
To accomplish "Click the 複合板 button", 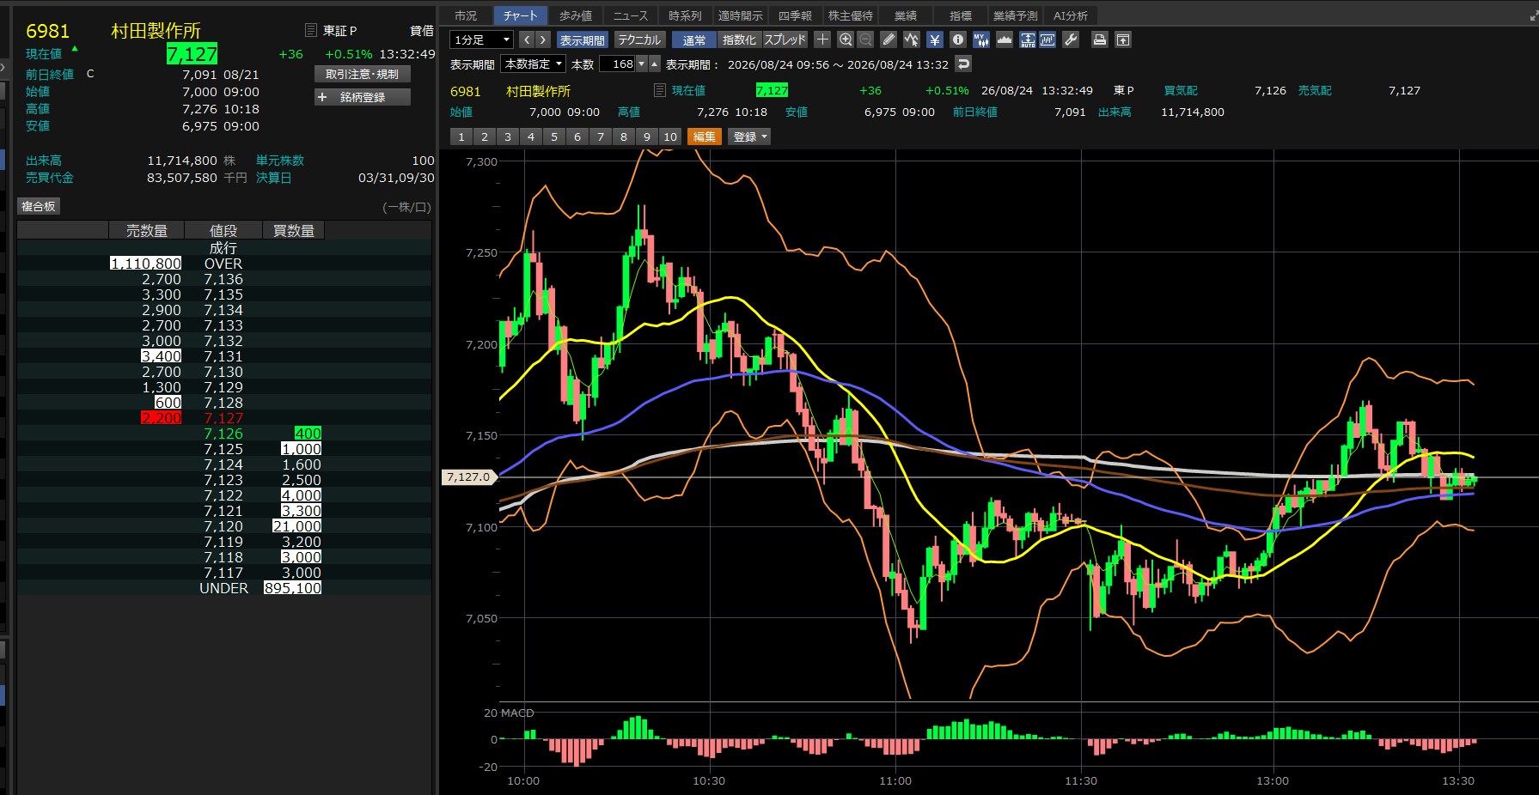I will [39, 206].
